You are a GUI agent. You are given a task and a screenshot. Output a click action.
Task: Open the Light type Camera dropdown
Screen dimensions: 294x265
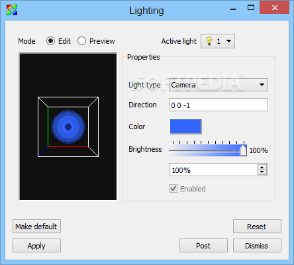tap(219, 85)
